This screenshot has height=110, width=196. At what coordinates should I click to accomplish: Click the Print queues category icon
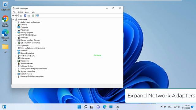pos(19,58)
